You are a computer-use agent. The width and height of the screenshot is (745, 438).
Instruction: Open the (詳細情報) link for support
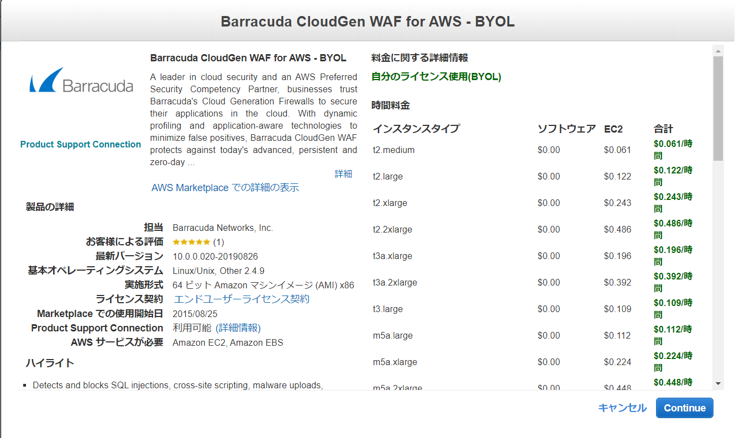click(x=238, y=328)
